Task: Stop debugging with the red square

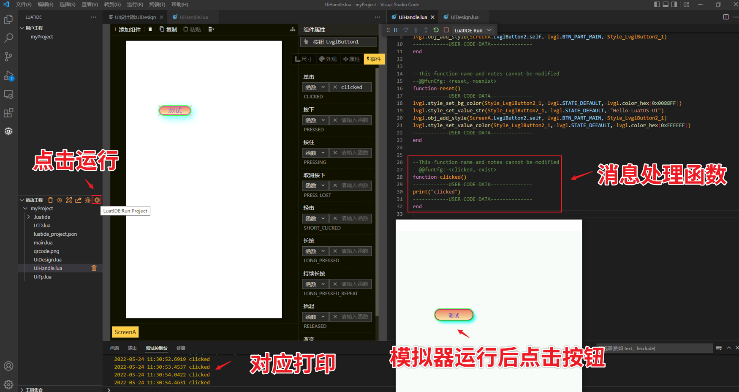Action: (446, 30)
